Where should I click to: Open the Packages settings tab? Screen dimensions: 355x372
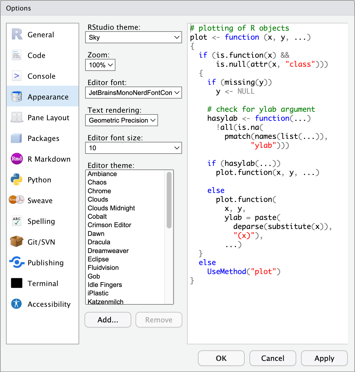[43, 138]
